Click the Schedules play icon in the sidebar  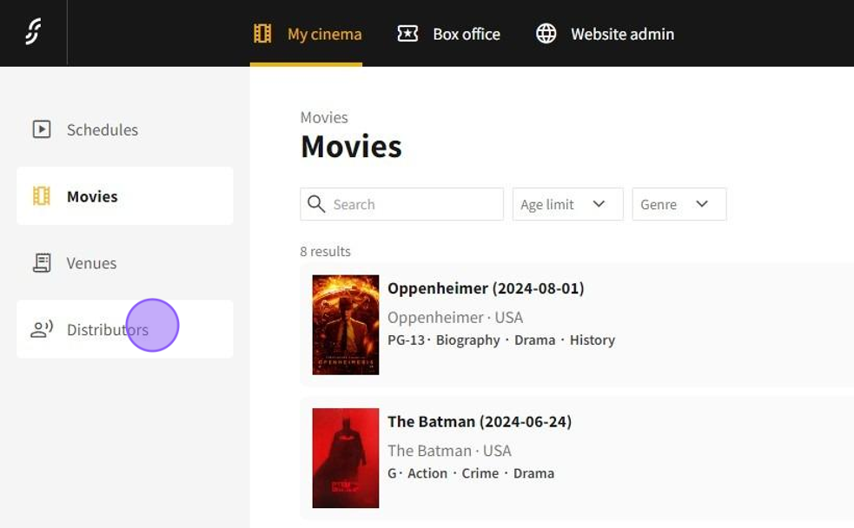coord(42,129)
